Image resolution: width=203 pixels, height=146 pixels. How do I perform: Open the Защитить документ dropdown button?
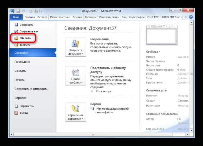[x=75, y=47]
